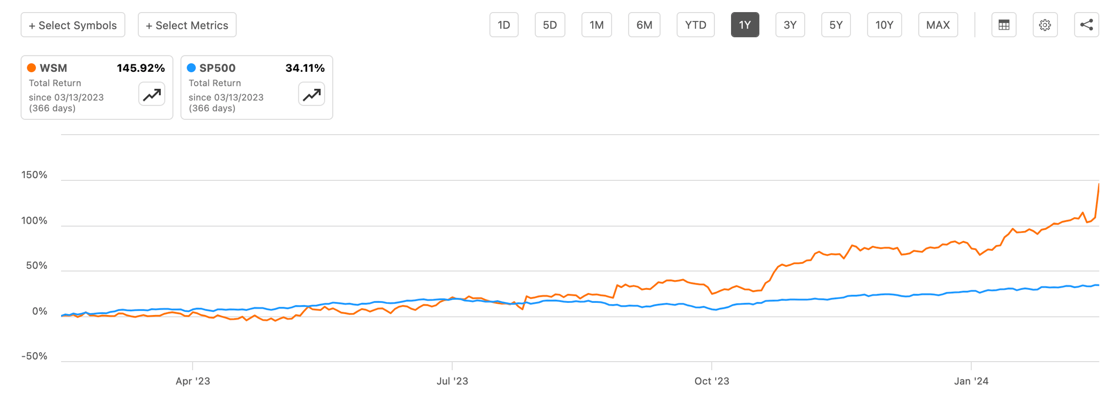Select the active 1Y range
Screen dimensions: 1119x411
pyautogui.click(x=745, y=25)
